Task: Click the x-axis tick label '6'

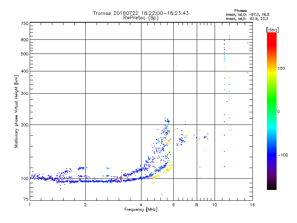Action: click(173, 205)
